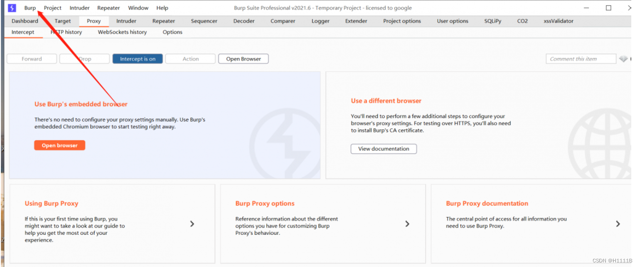Click the Use a different browser heading
639x267 pixels.
tap(386, 101)
